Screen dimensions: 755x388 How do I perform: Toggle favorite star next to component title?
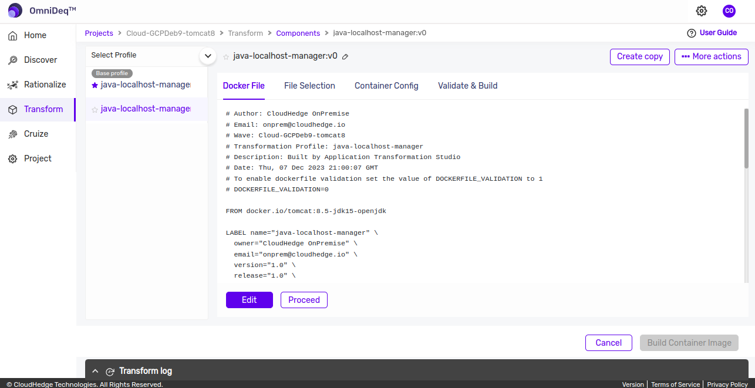[x=226, y=57]
